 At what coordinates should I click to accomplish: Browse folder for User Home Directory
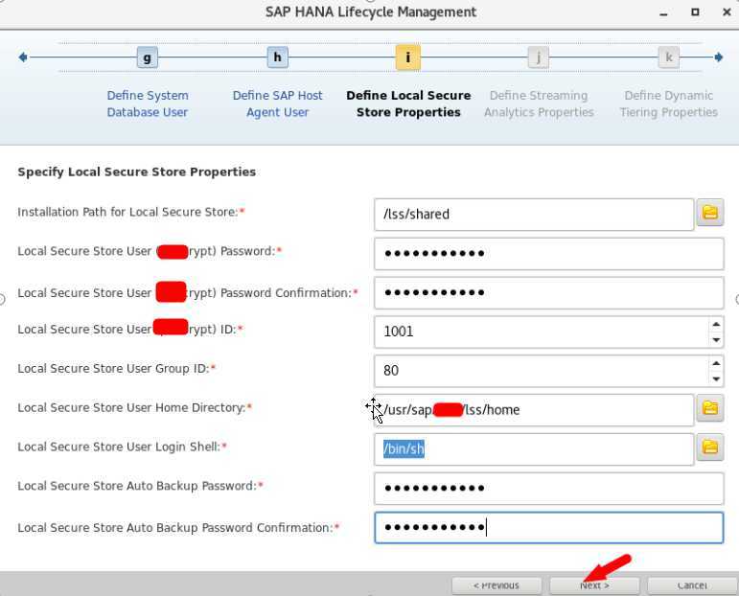coord(710,408)
